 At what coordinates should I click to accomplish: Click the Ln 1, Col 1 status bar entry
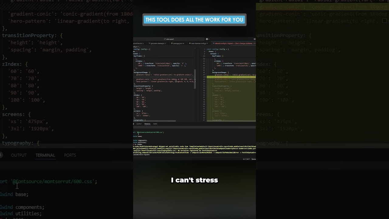(246, 159)
